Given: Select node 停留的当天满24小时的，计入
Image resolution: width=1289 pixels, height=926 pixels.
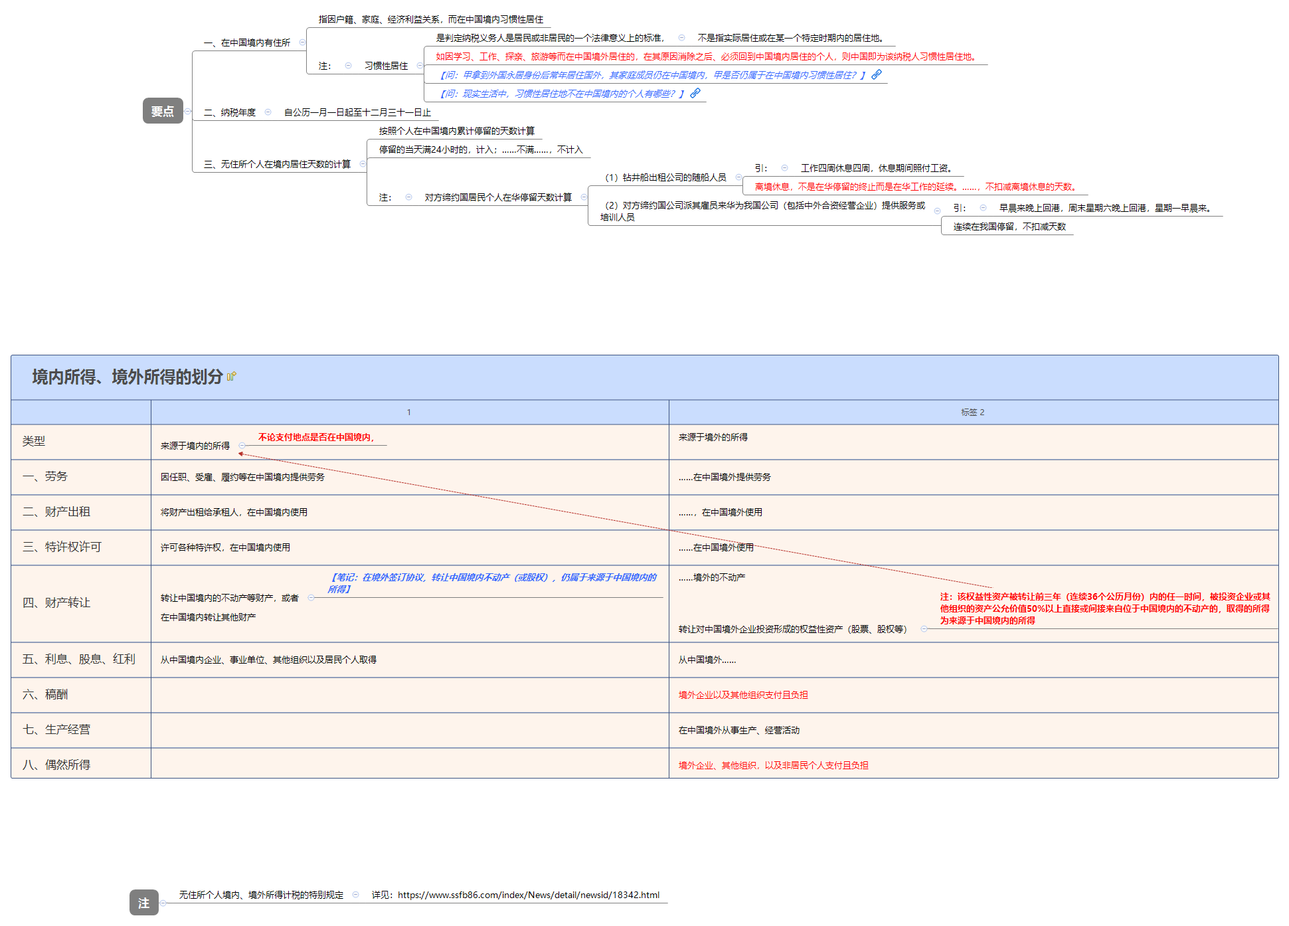Looking at the screenshot, I should pyautogui.click(x=481, y=149).
